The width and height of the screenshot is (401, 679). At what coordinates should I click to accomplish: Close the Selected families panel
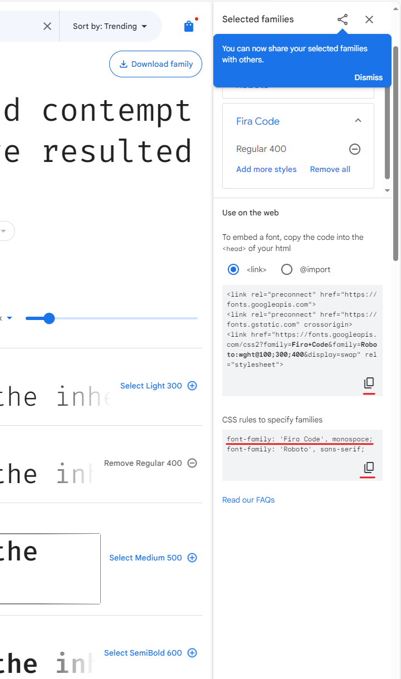click(369, 19)
